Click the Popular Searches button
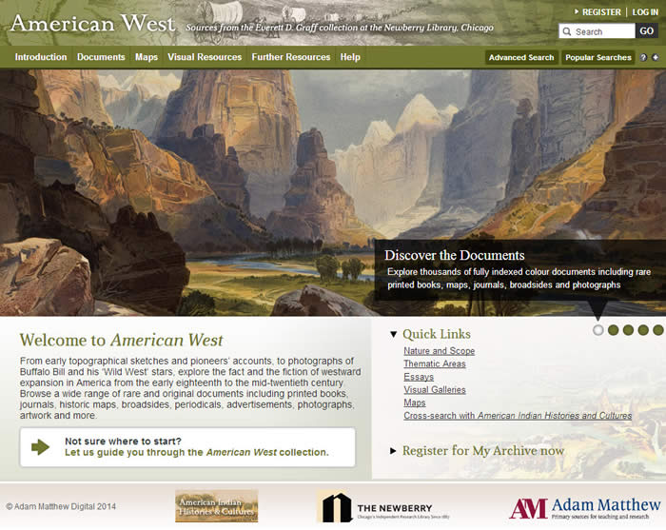This screenshot has width=666, height=530. (x=598, y=57)
